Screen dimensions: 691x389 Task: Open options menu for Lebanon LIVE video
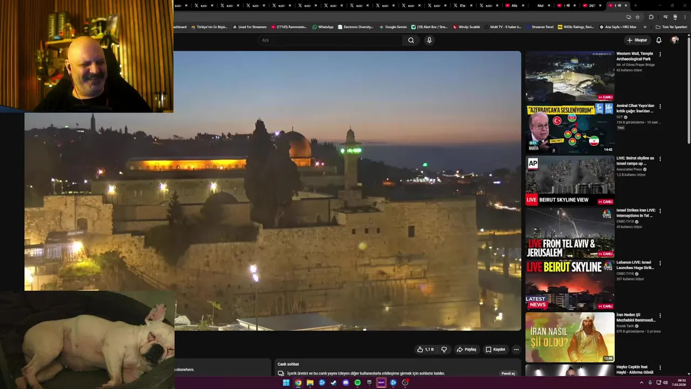pyautogui.click(x=660, y=263)
